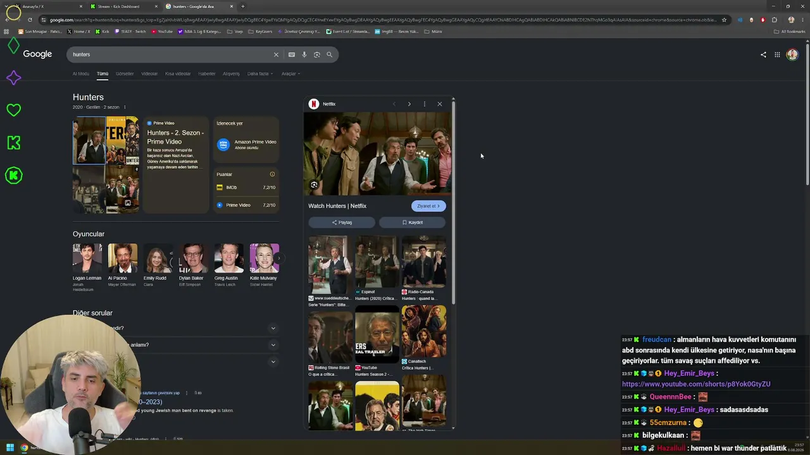Open the on-screen keyboard input tool

[292, 54]
